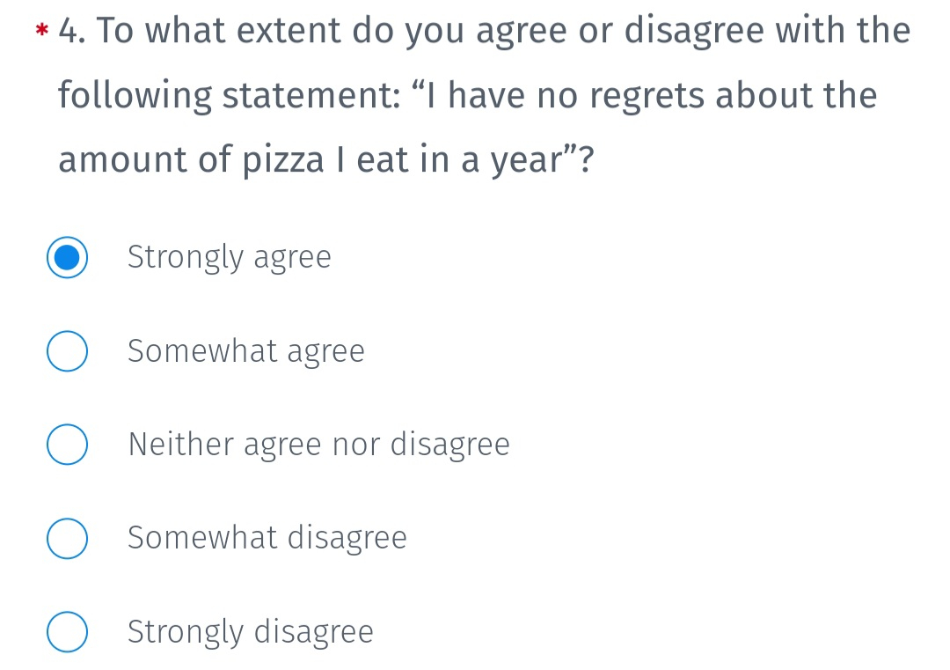The image size is (950, 670).
Task: Click the word 'pizza' in question
Action: [283, 161]
